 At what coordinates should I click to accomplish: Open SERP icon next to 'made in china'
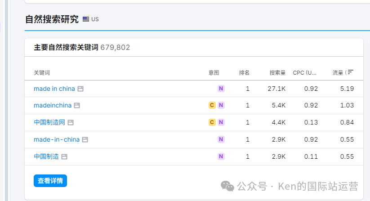point(80,89)
